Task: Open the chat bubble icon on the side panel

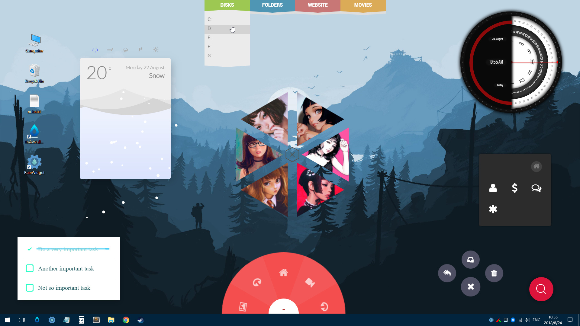Action: (x=536, y=188)
